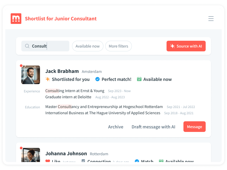Expand the More filters options

[118, 46]
